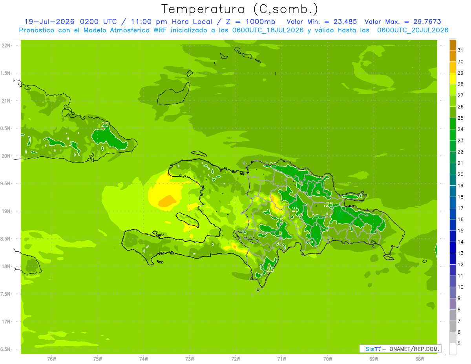Screen dimensions: 471x364
Task: Click the '74W' longitude axis label
Action: click(144, 359)
